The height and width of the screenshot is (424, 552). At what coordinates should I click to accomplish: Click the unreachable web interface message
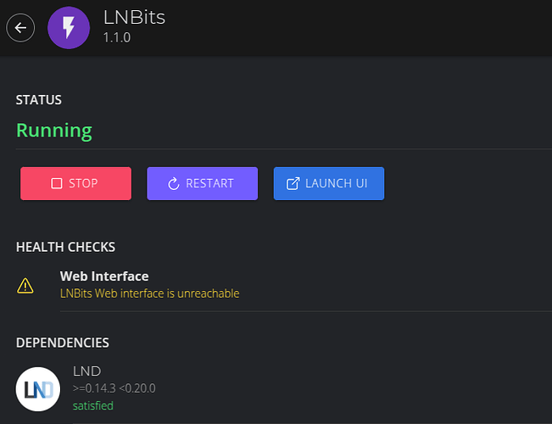pyautogui.click(x=149, y=293)
